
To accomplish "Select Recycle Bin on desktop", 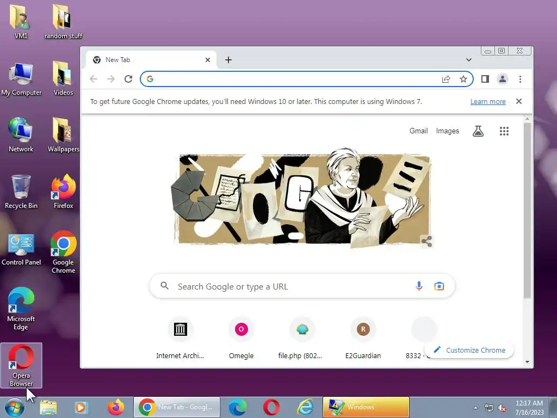I will click(21, 192).
